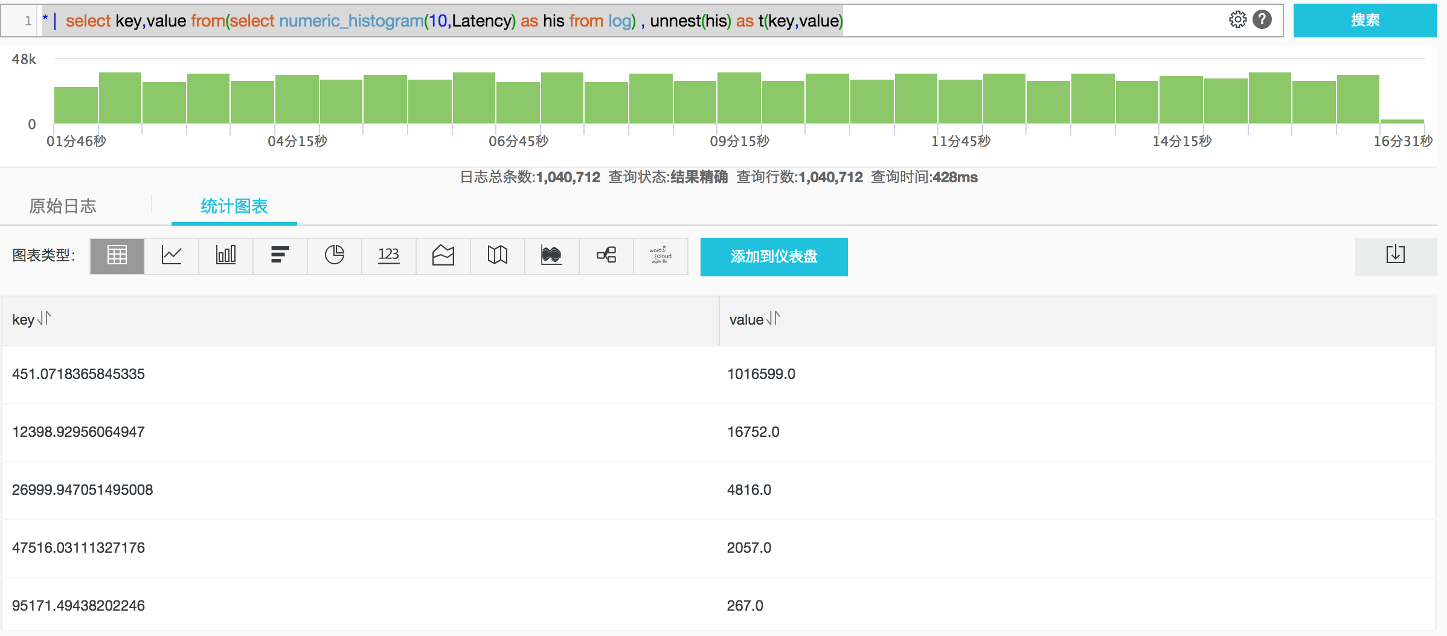Screen dimensions: 1447x636
Task: Switch to the 原始日志 tab
Action: click(63, 206)
